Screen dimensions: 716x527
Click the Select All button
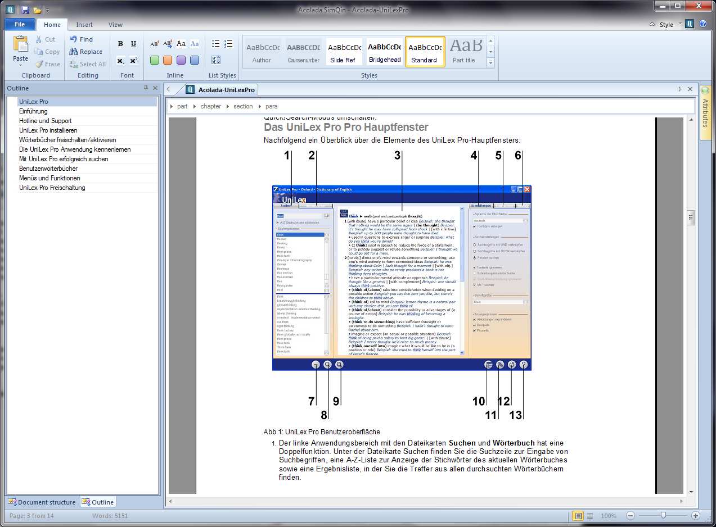coord(88,64)
